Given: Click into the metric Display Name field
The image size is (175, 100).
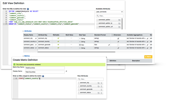Looking at the screenshot, I should [x=45, y=72].
